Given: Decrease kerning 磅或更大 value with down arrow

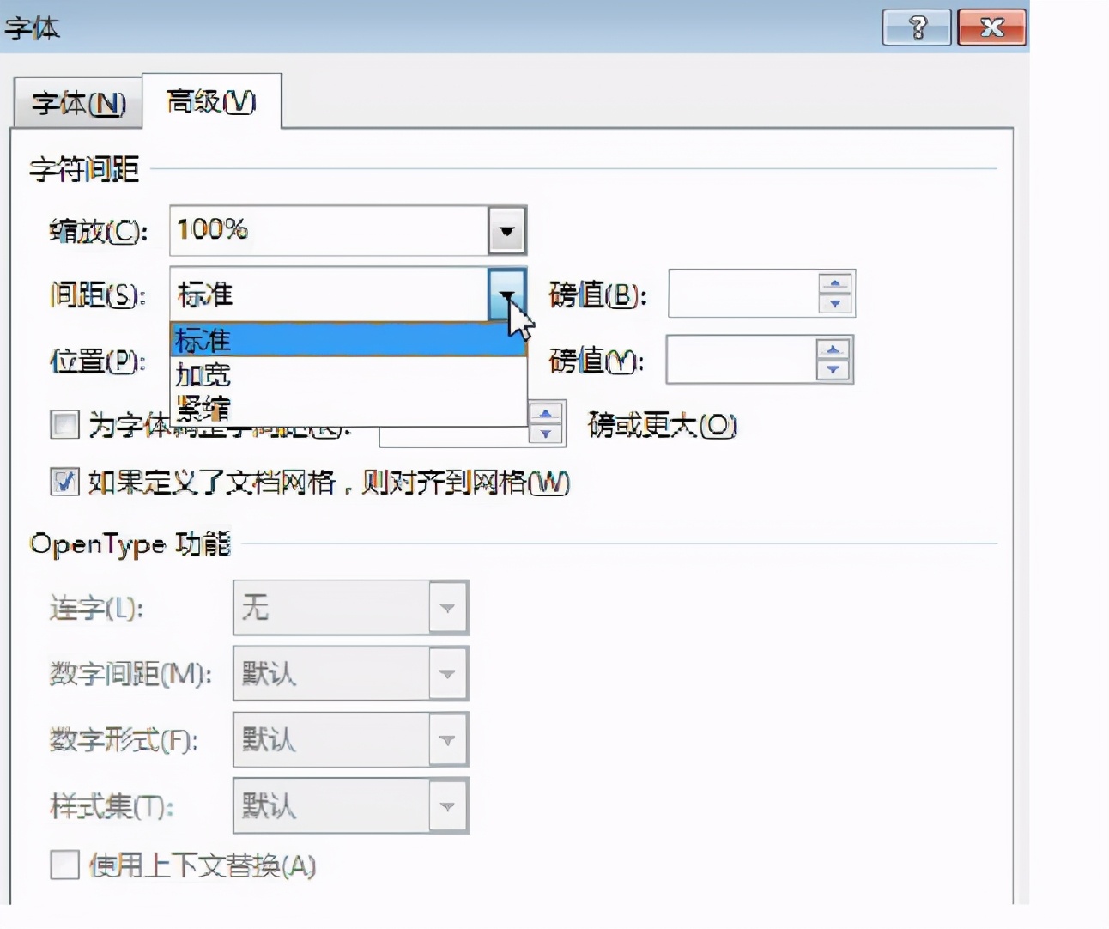Looking at the screenshot, I should pyautogui.click(x=545, y=434).
